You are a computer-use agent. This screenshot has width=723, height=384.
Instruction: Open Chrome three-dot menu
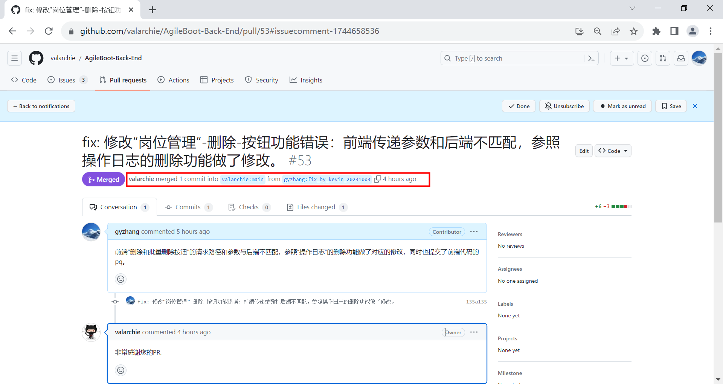[x=711, y=31]
